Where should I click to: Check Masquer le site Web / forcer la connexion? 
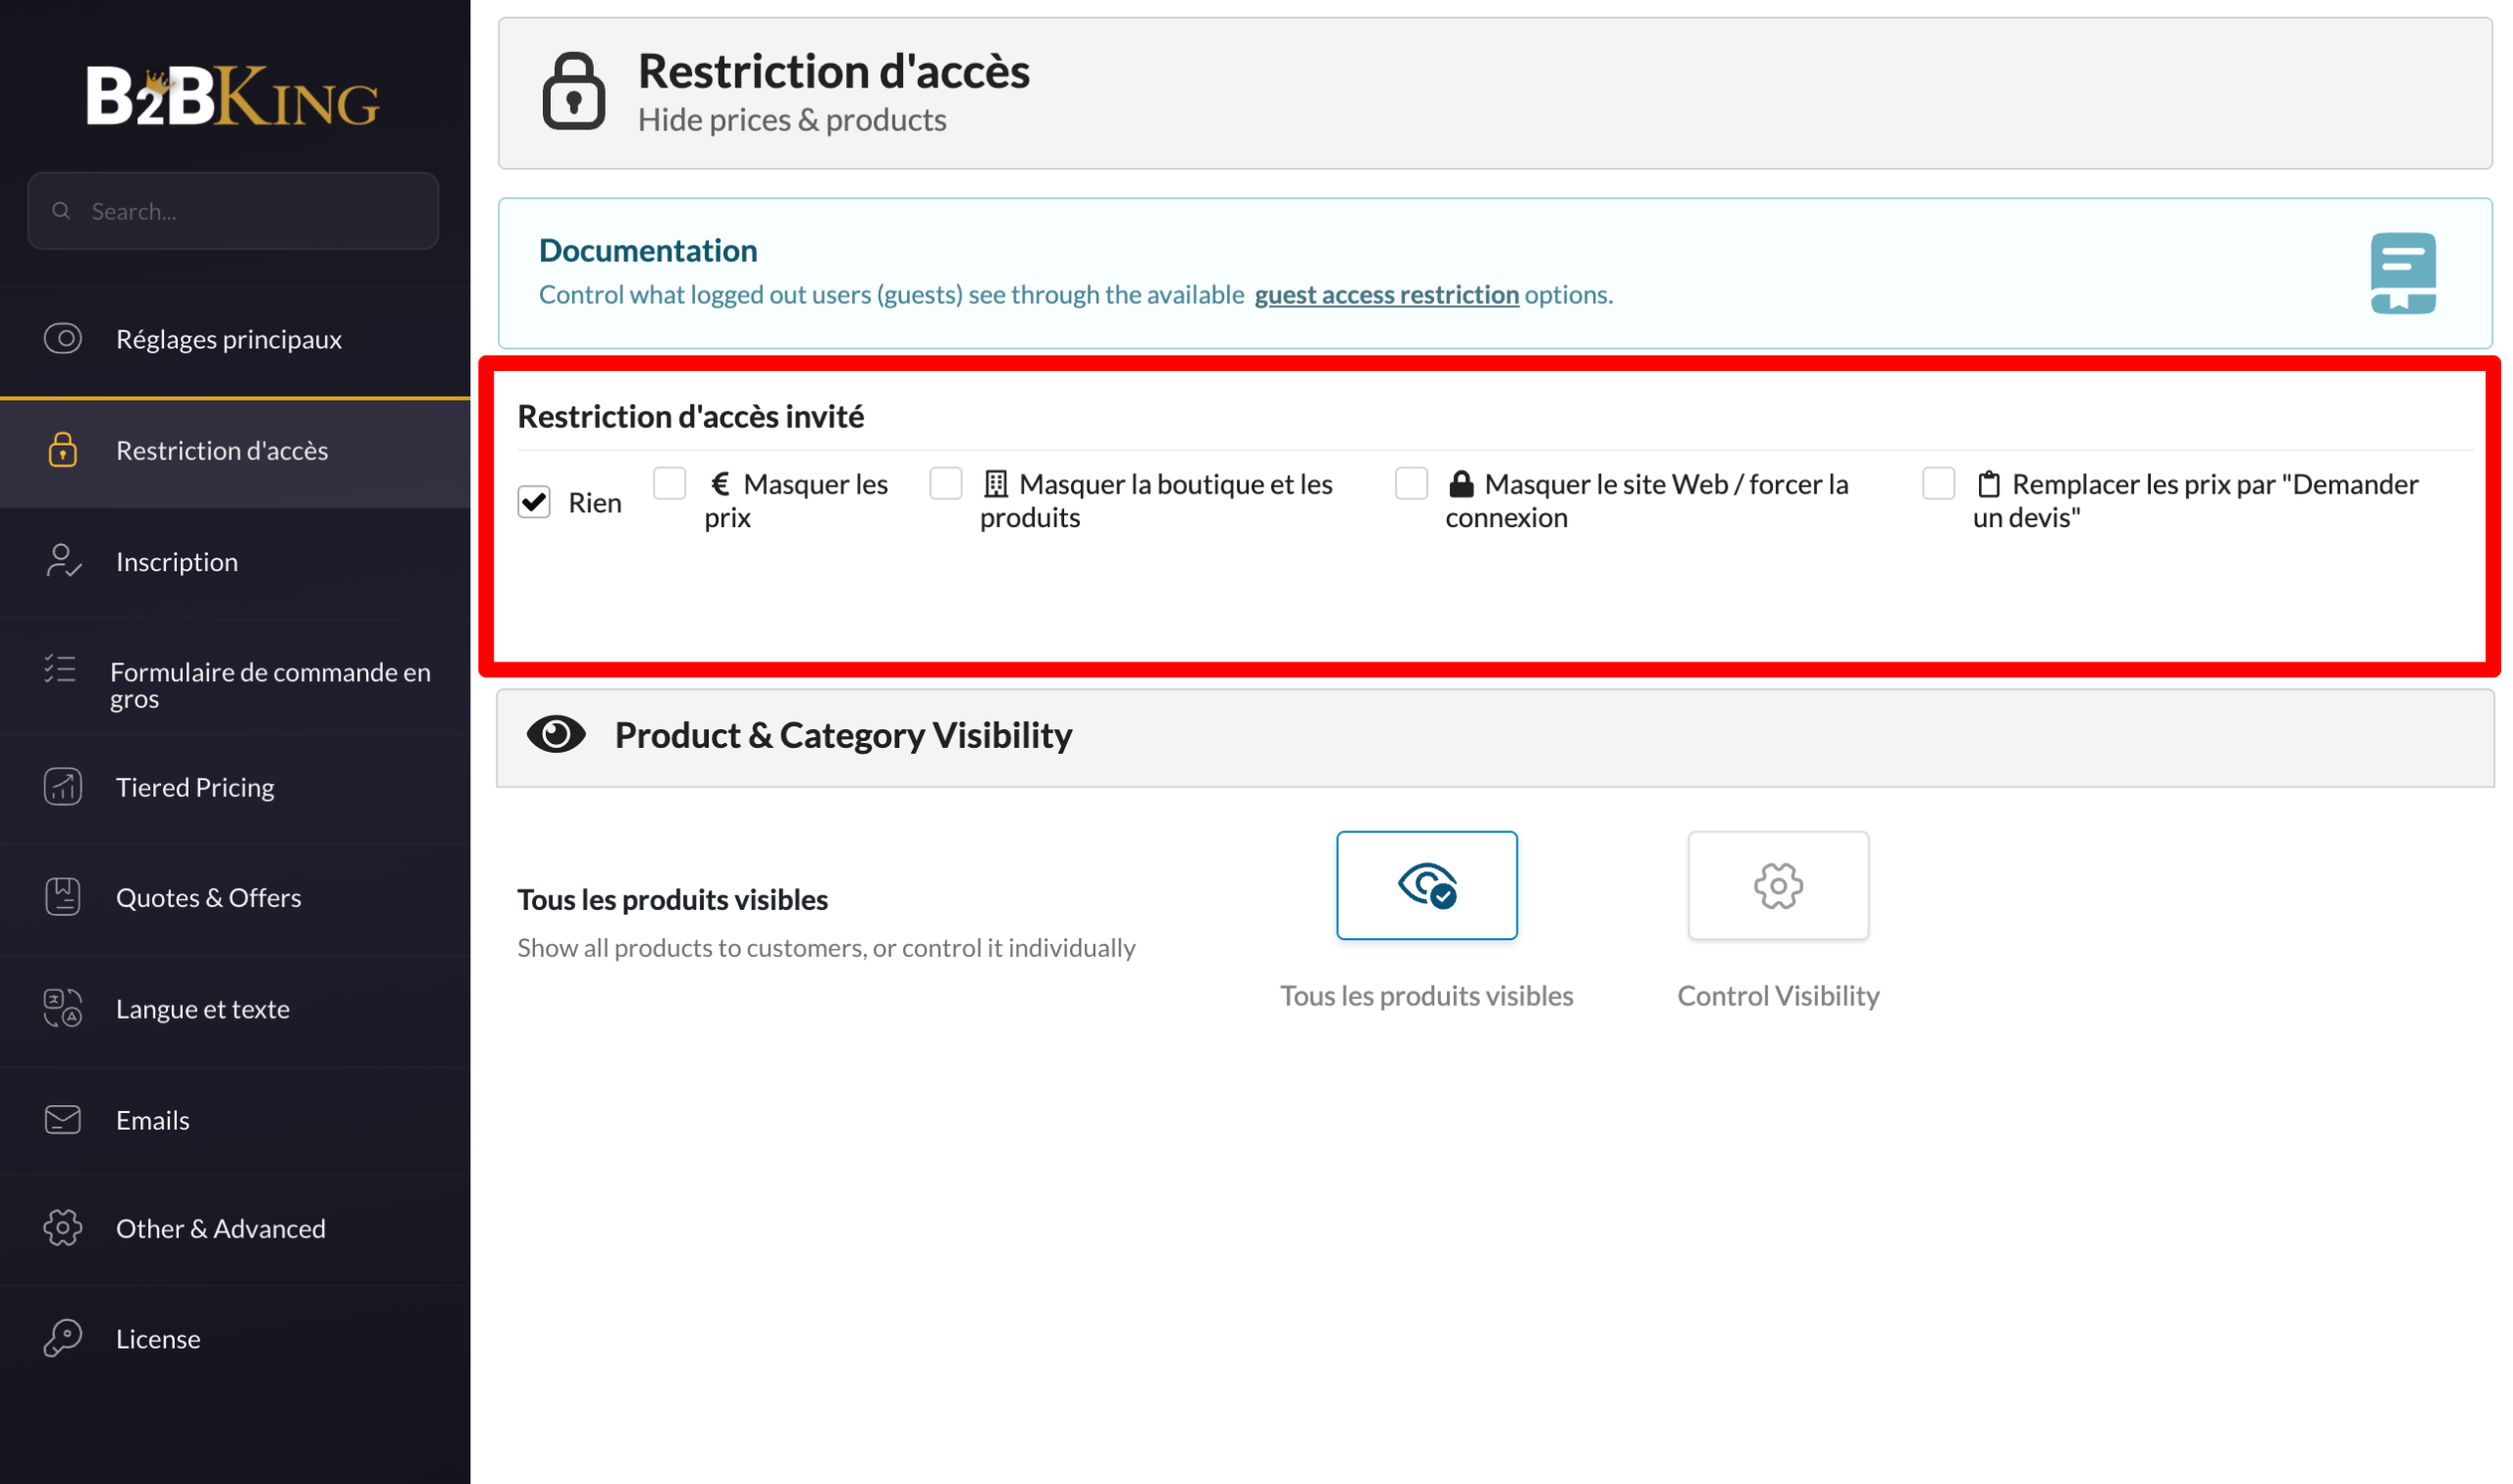(1411, 484)
